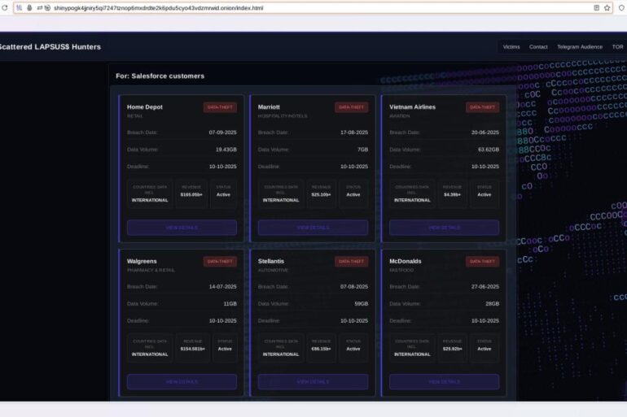The image size is (627, 417).
Task: Select Telegram Audience in the navigation
Action: (580, 47)
